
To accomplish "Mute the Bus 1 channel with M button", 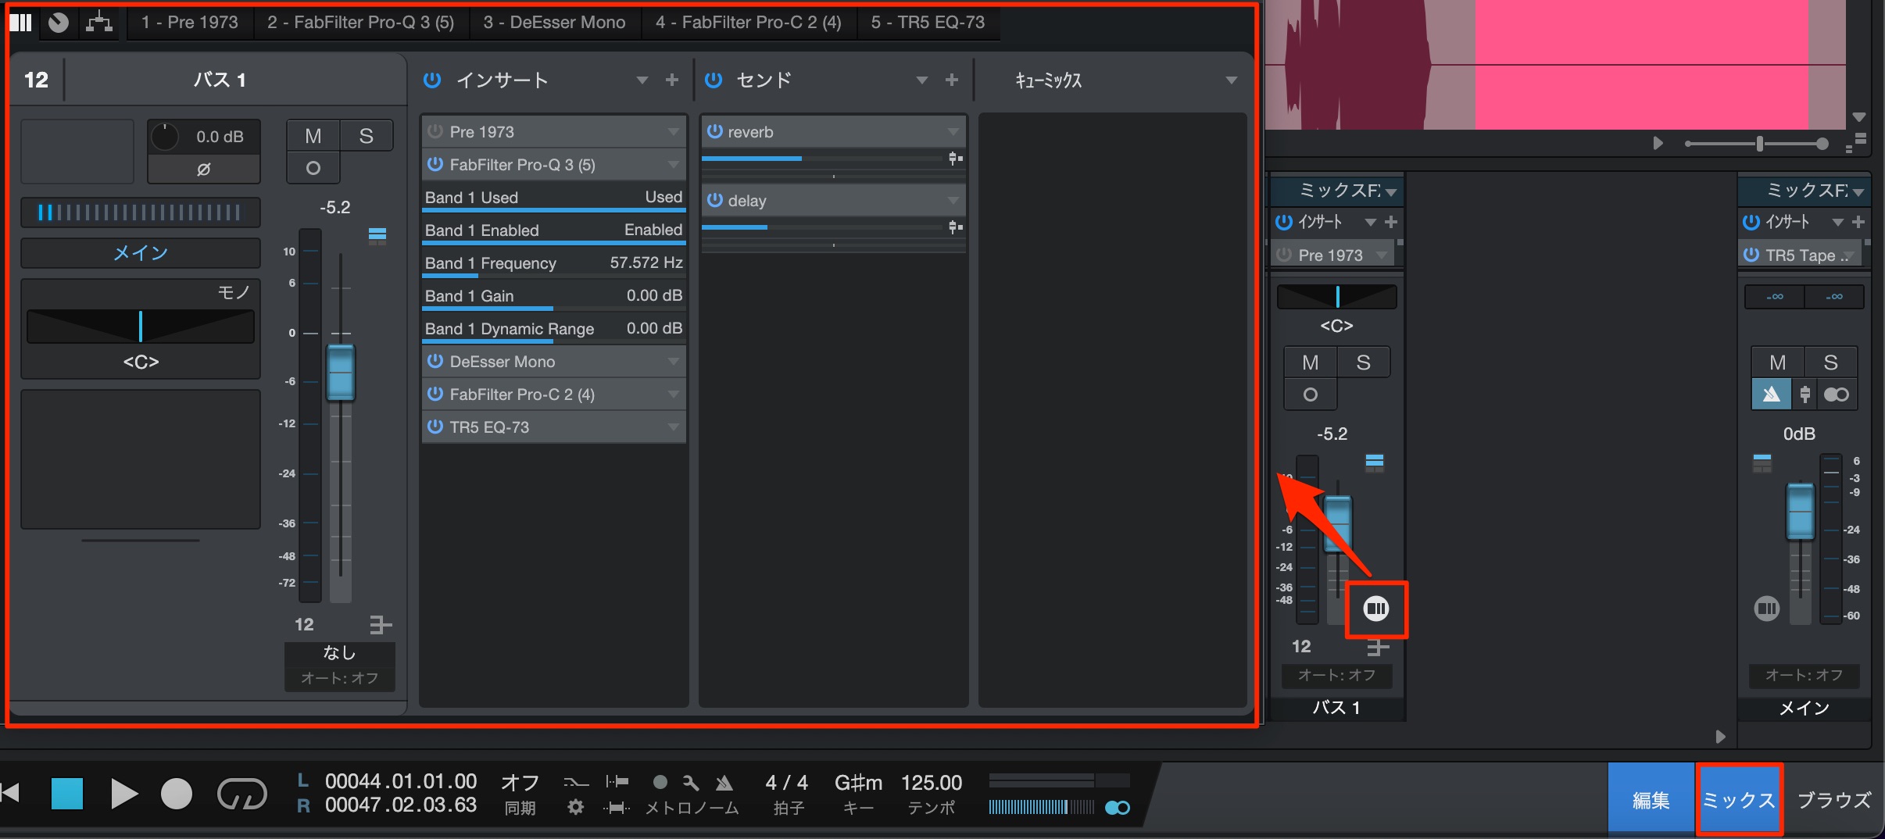I will 313,136.
